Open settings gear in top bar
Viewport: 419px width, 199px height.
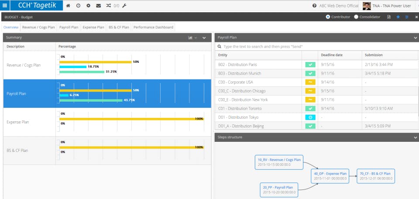pyautogui.click(x=89, y=6)
